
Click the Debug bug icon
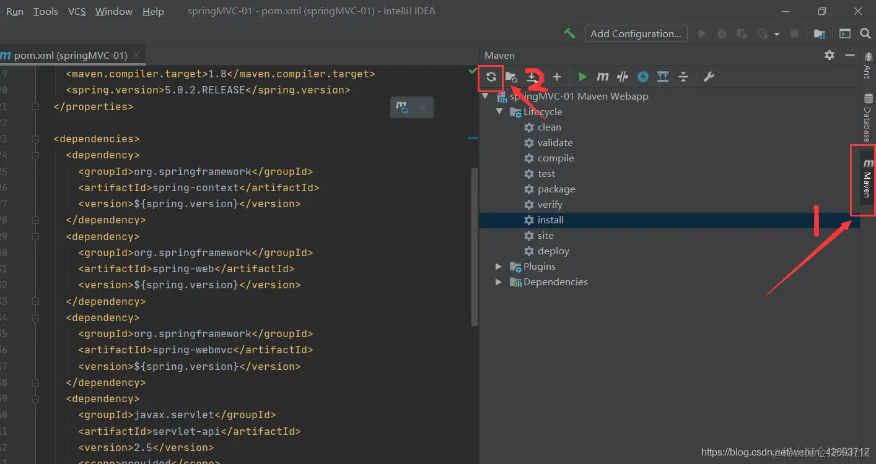[722, 33]
